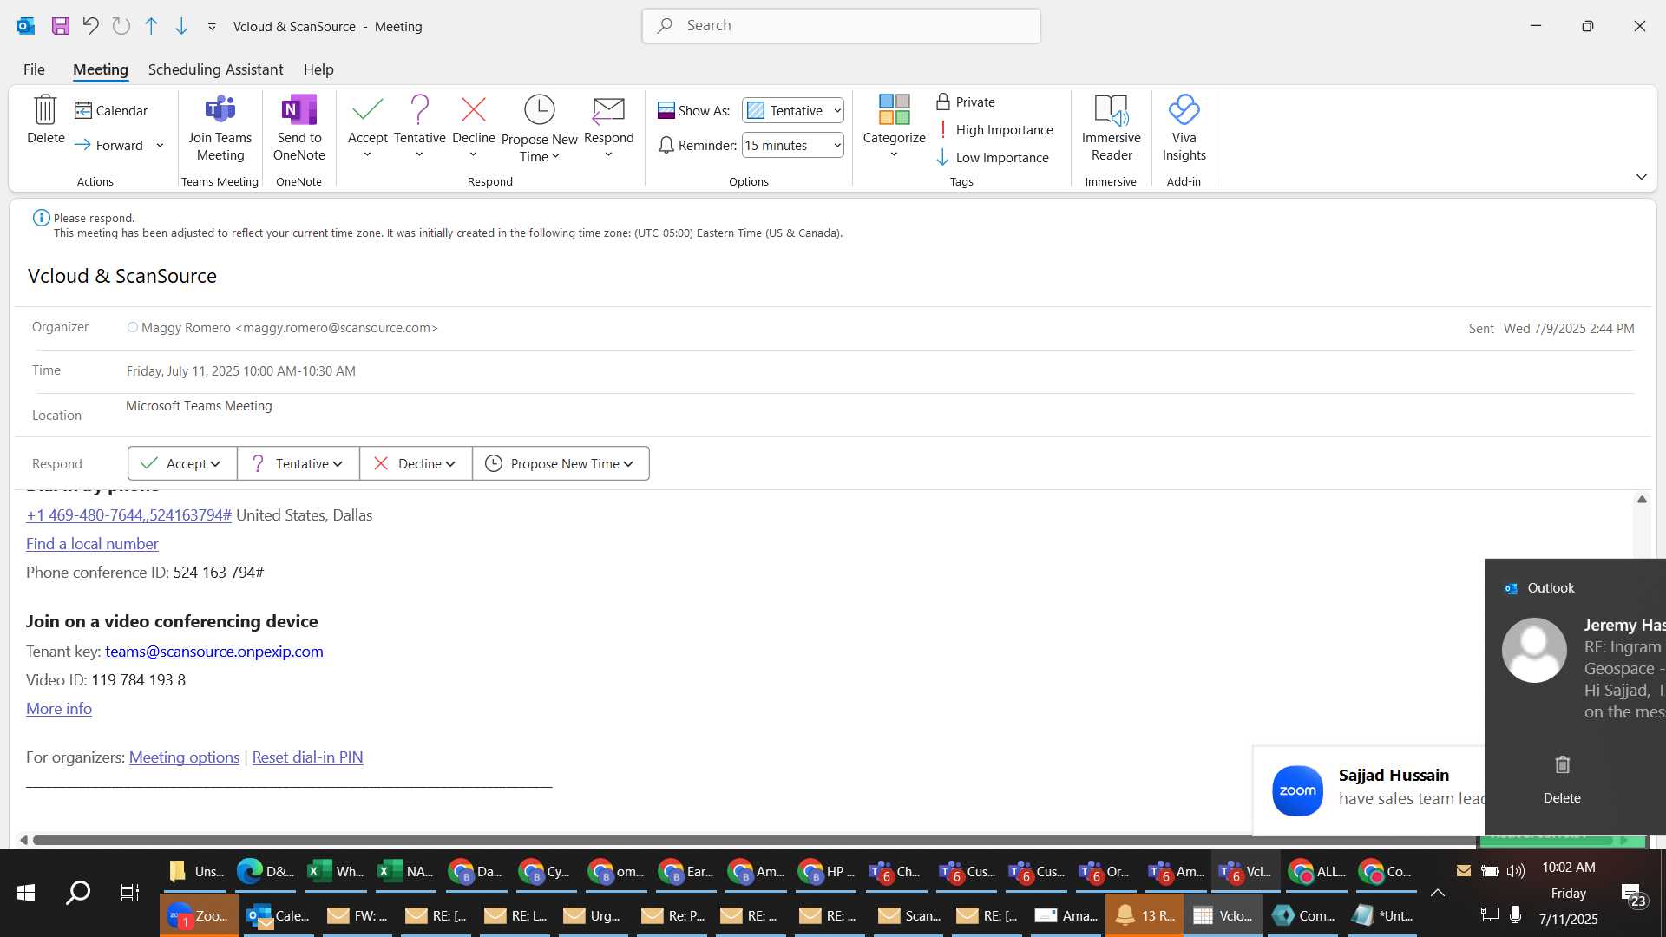Image resolution: width=1666 pixels, height=937 pixels.
Task: Open Viva Insights add-in
Action: (1184, 128)
